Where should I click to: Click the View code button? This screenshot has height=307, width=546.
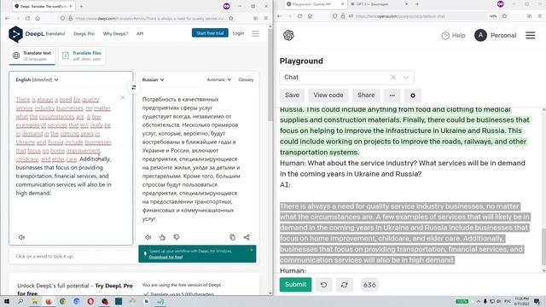click(x=328, y=96)
